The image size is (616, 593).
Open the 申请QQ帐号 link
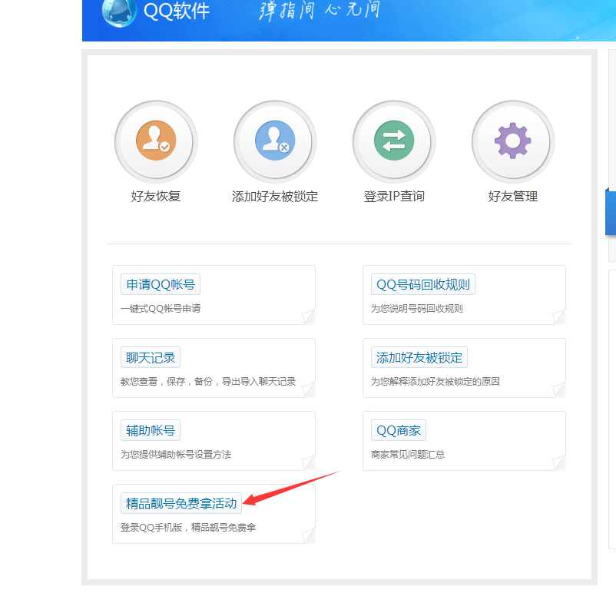161,284
